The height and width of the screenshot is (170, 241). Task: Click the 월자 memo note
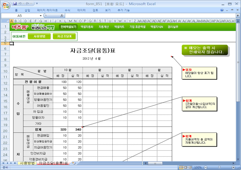pyautogui.click(x=199, y=73)
